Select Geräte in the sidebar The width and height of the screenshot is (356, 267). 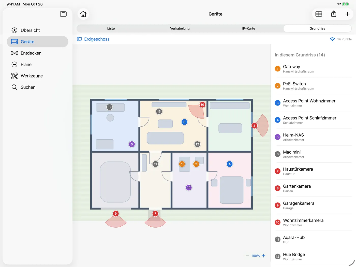[37, 42]
